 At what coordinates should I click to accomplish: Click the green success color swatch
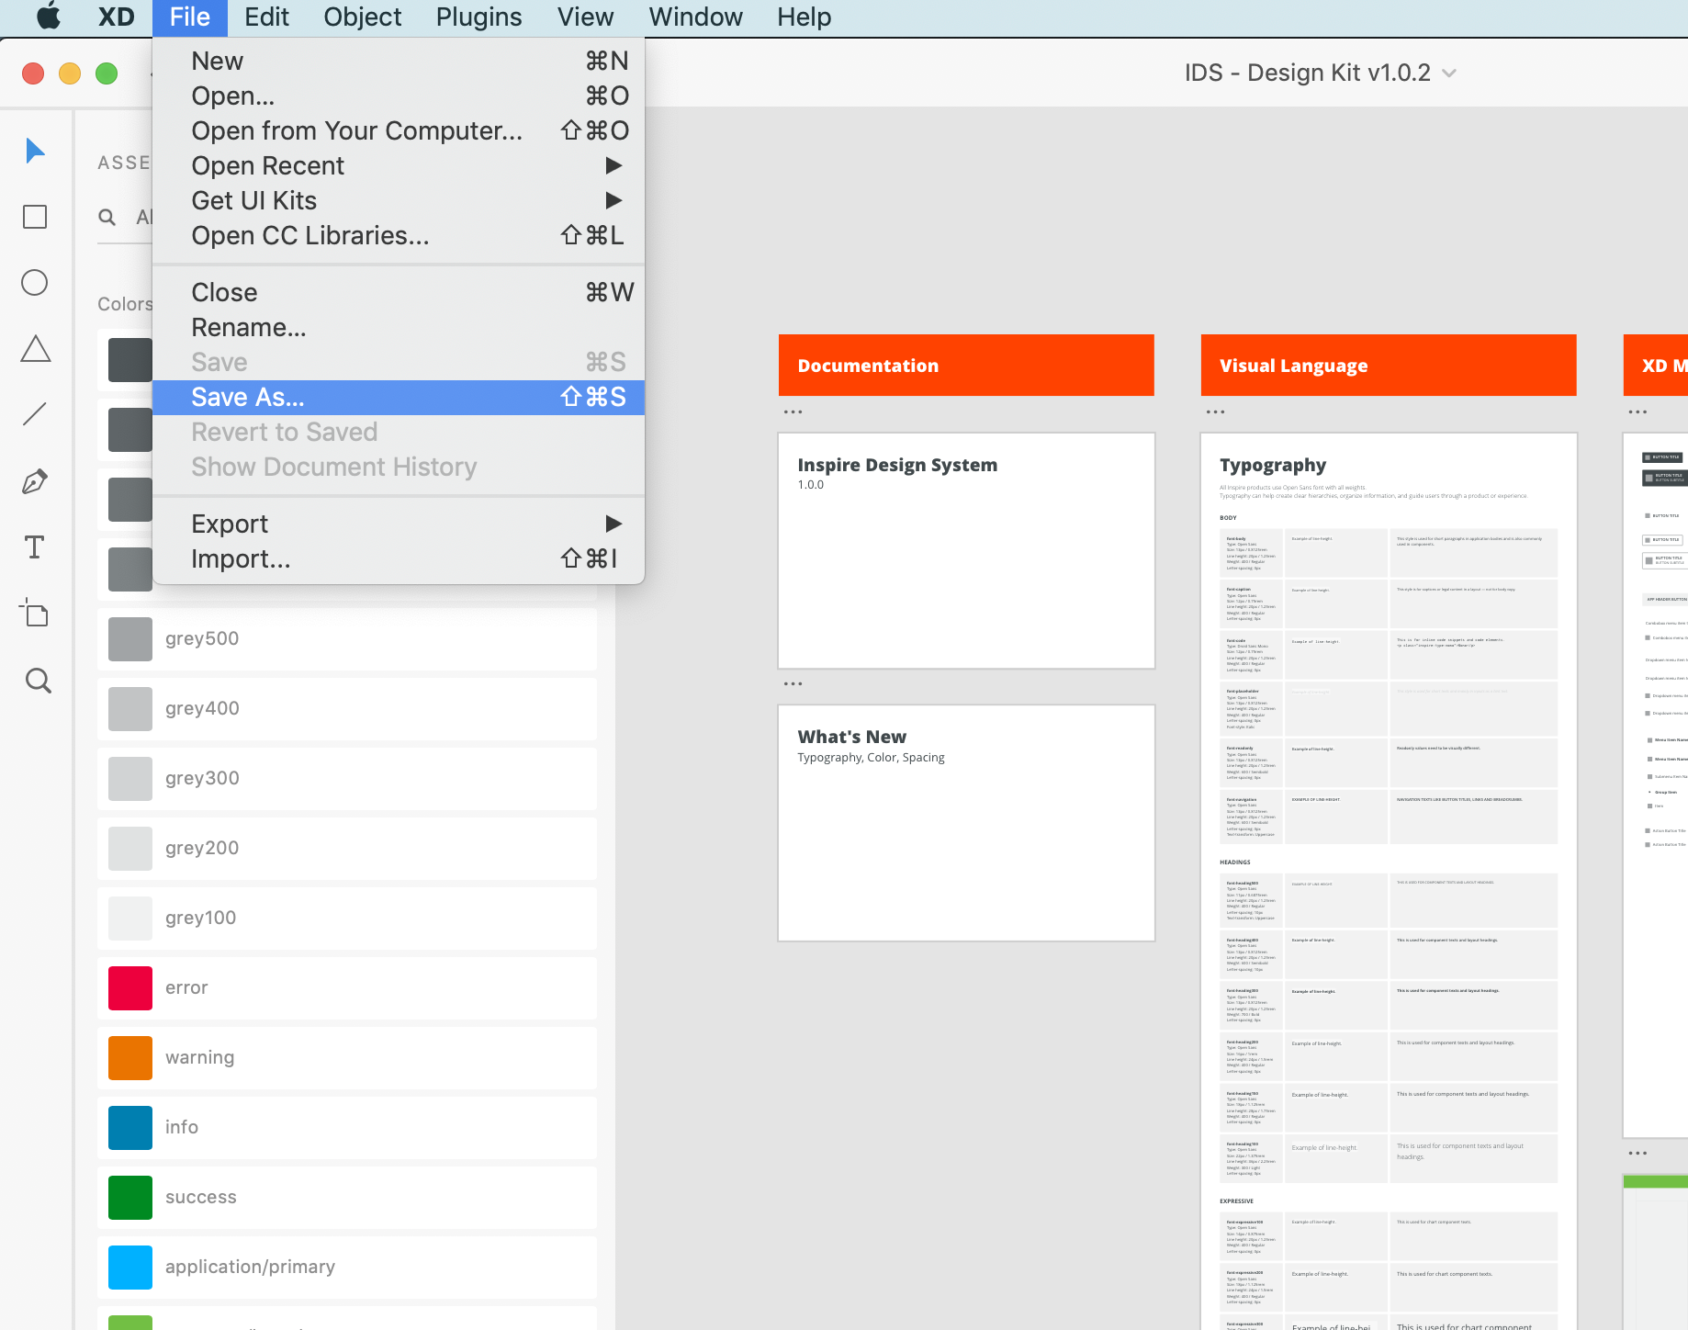click(x=130, y=1198)
